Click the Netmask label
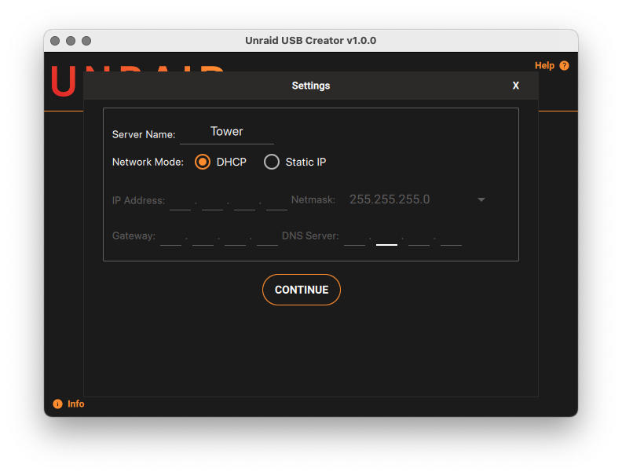Screen dimensions: 622x475 click(x=313, y=199)
